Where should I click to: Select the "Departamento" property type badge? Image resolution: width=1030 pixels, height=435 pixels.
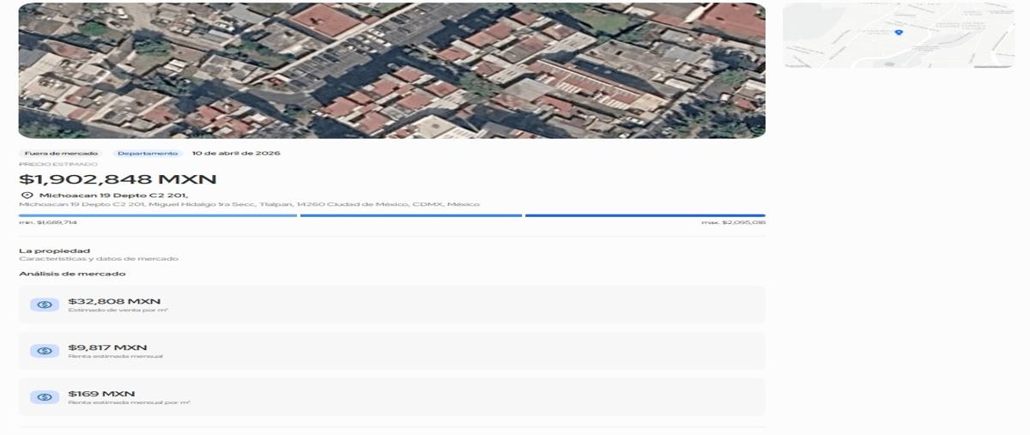tap(148, 154)
